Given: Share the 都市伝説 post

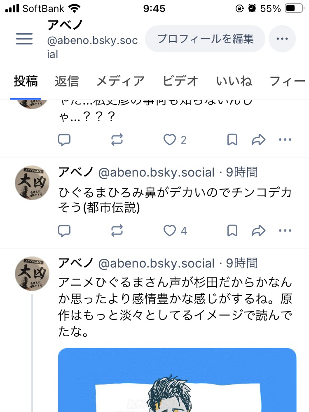Looking at the screenshot, I should tap(258, 231).
